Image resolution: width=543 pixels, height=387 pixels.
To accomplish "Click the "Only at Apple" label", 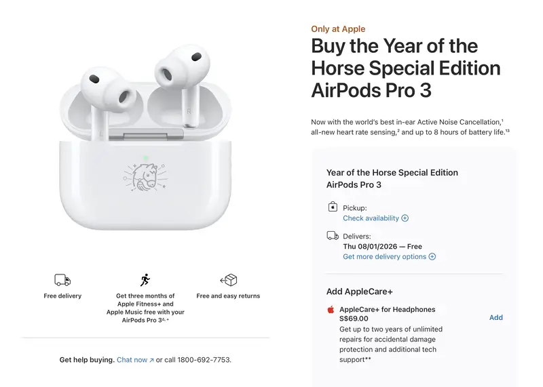I will point(338,29).
